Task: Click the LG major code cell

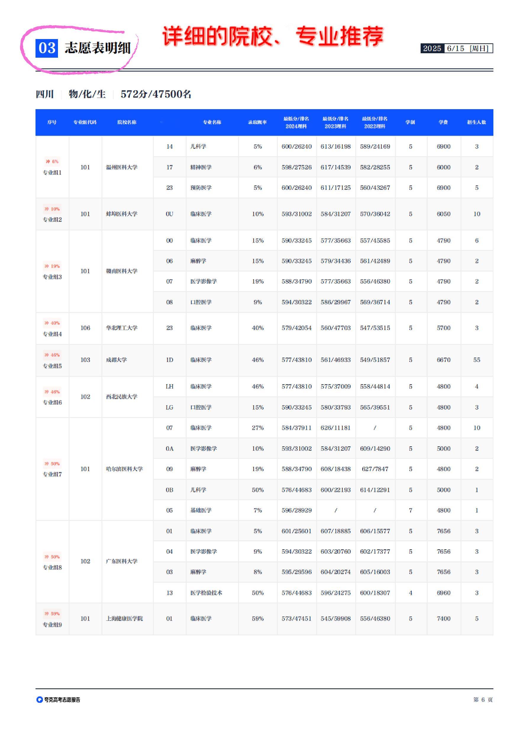Action: pos(169,407)
